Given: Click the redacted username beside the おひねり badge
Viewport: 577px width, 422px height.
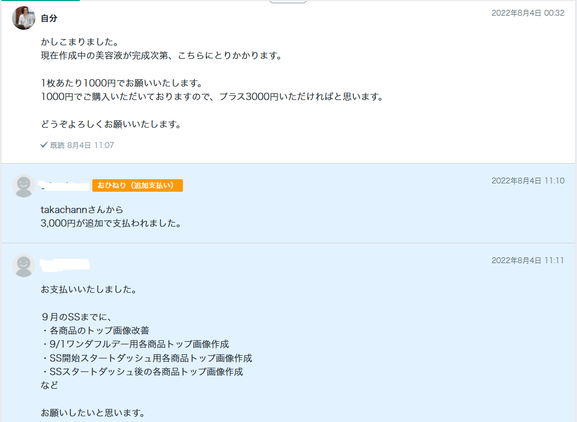Looking at the screenshot, I should (65, 186).
